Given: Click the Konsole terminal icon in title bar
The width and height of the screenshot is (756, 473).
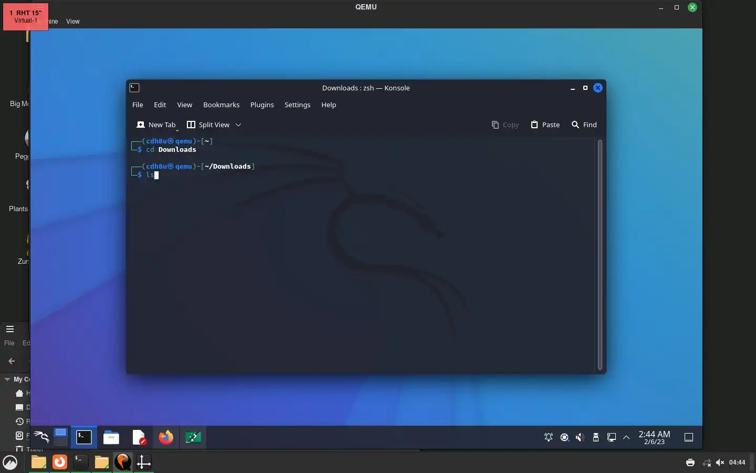Looking at the screenshot, I should click(134, 88).
